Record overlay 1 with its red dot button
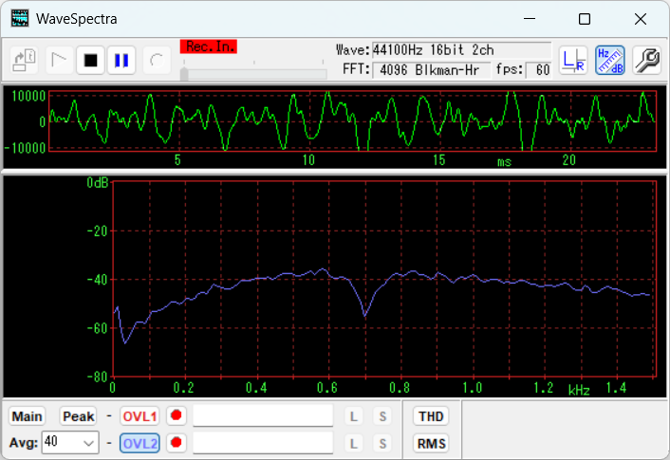This screenshot has width=670, height=460. pyautogui.click(x=177, y=415)
